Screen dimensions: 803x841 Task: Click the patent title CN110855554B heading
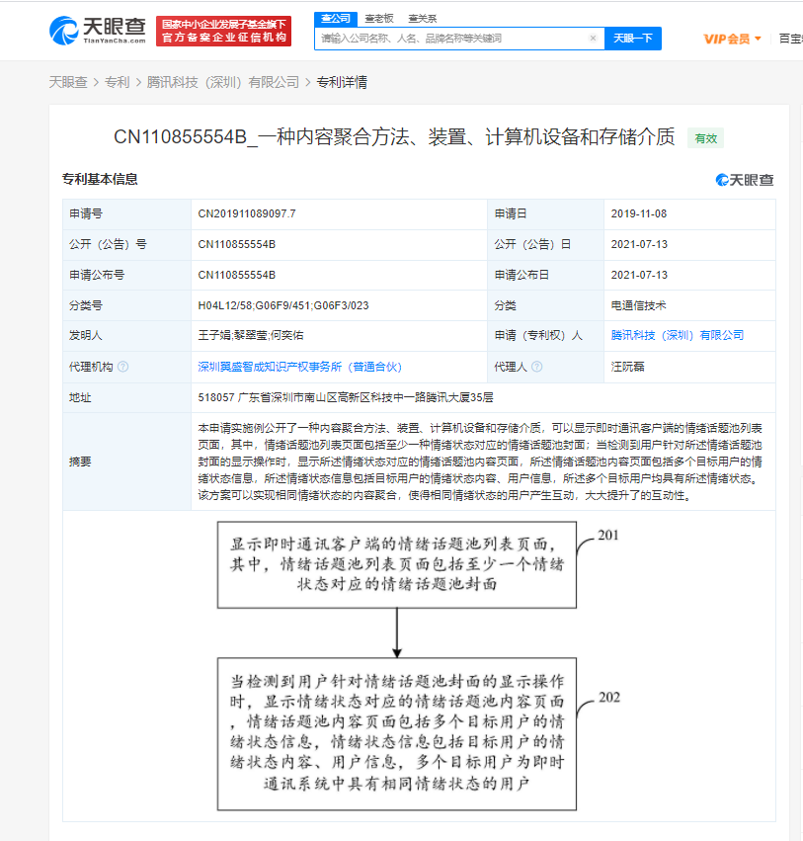[x=394, y=137]
